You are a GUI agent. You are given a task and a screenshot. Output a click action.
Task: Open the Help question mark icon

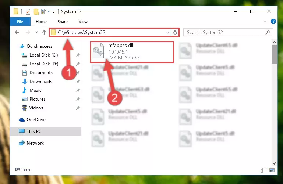pos(273,21)
